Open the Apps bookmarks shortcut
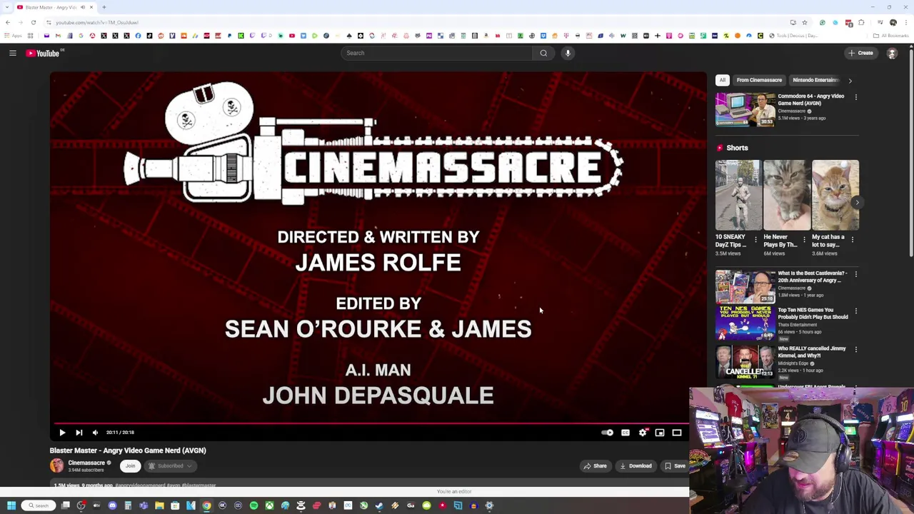Image resolution: width=914 pixels, height=514 pixels. (x=11, y=36)
